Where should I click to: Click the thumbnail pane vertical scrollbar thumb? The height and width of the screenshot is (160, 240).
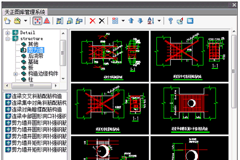tap(234, 72)
